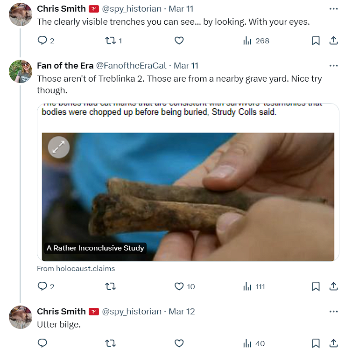Reply to the 'Utter bilge' tweet
The width and height of the screenshot is (345, 355).
42,344
